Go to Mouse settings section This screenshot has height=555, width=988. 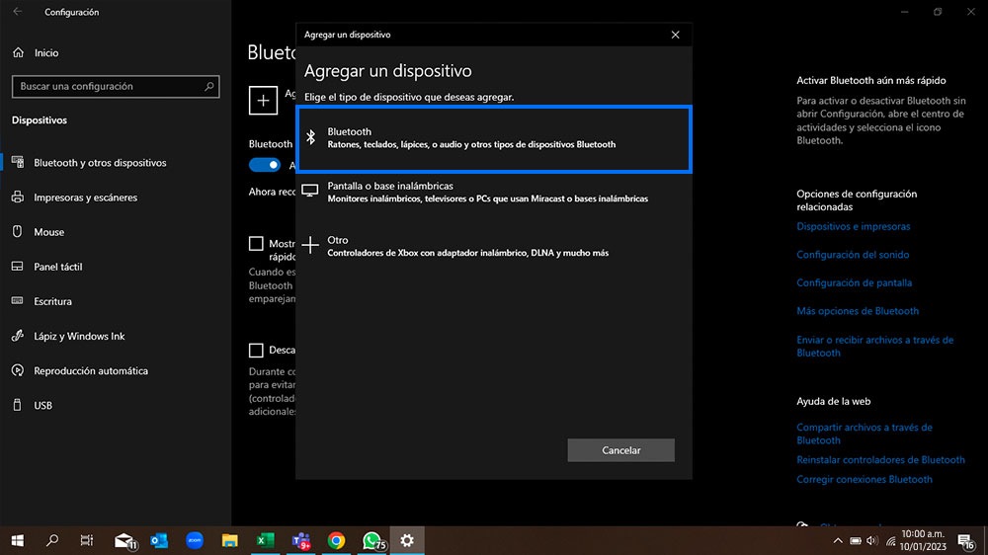tap(48, 232)
